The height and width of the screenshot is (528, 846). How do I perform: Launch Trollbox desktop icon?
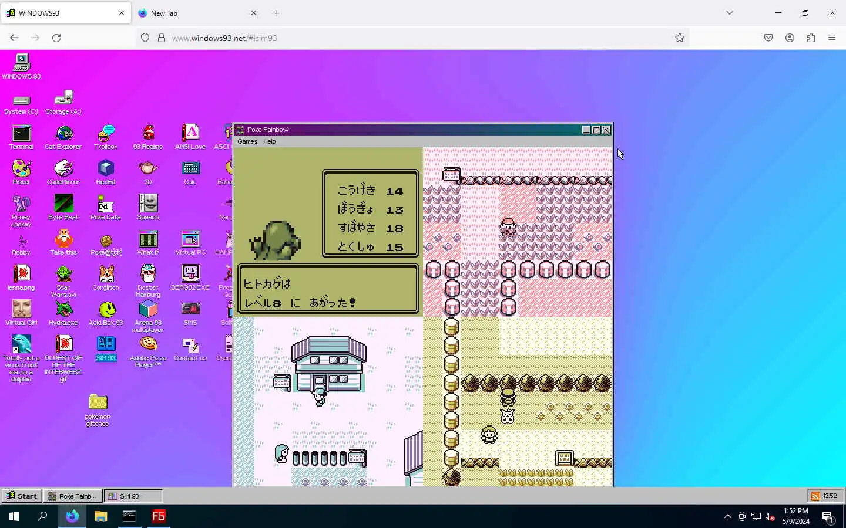click(x=106, y=138)
